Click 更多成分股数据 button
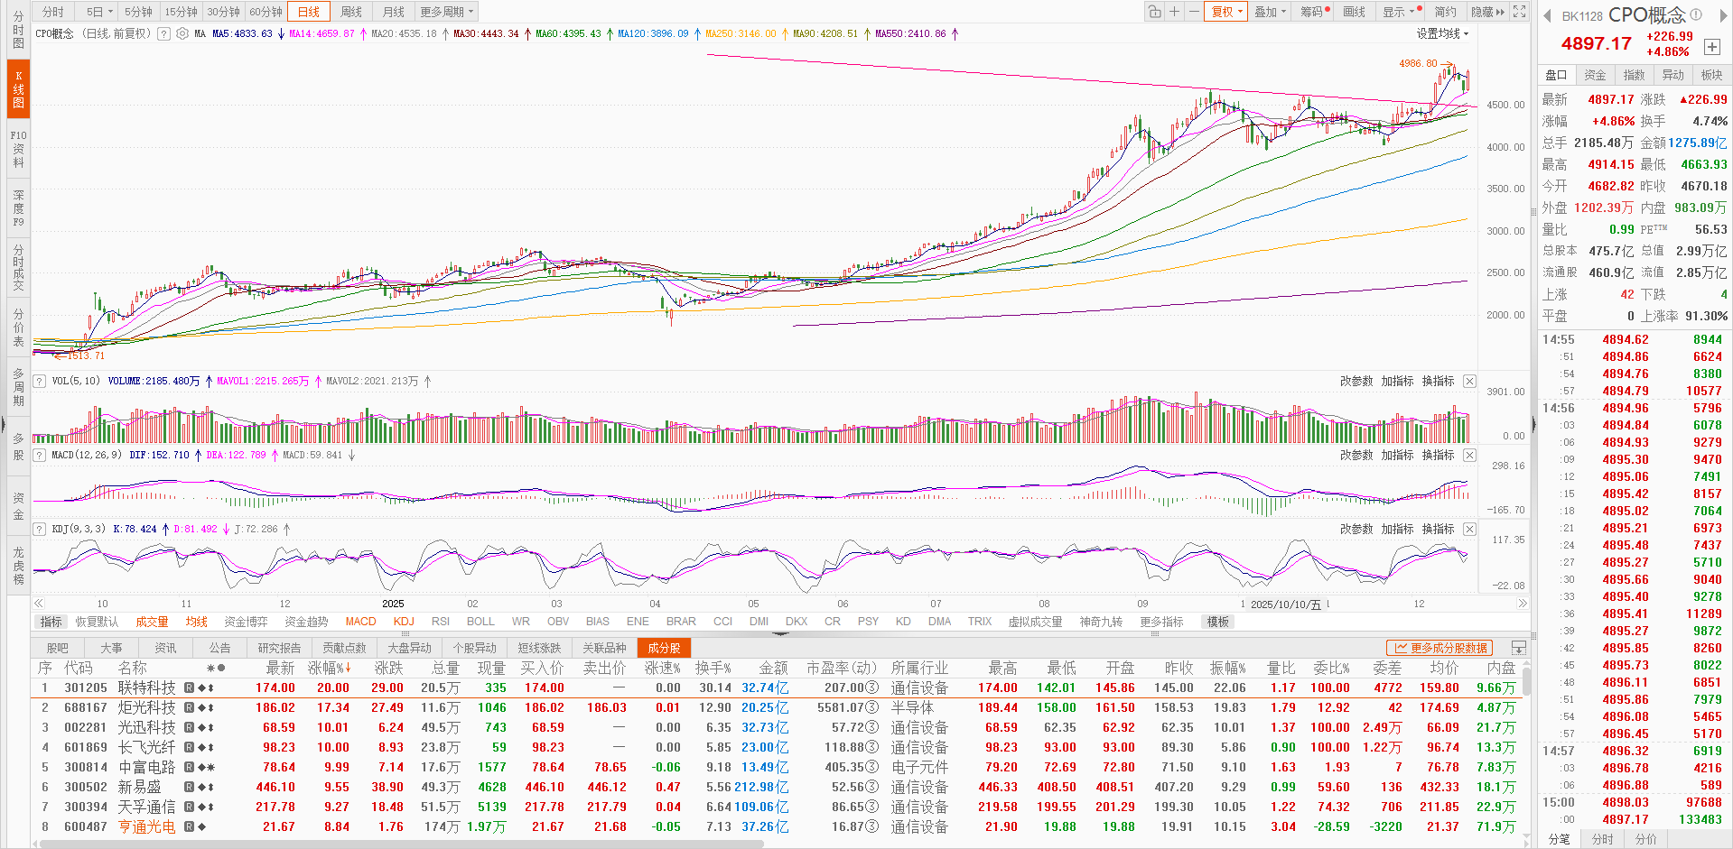 point(1440,648)
